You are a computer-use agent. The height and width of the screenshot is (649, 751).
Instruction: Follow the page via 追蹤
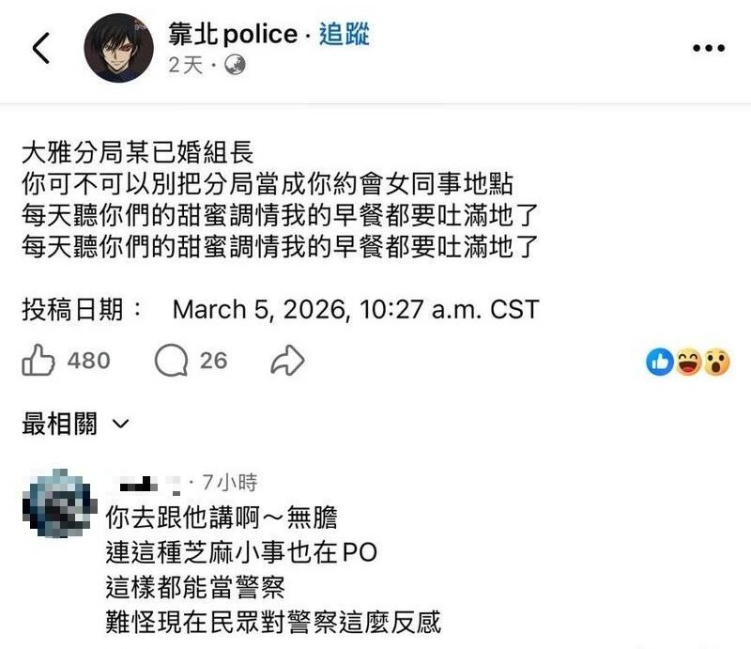click(x=344, y=35)
